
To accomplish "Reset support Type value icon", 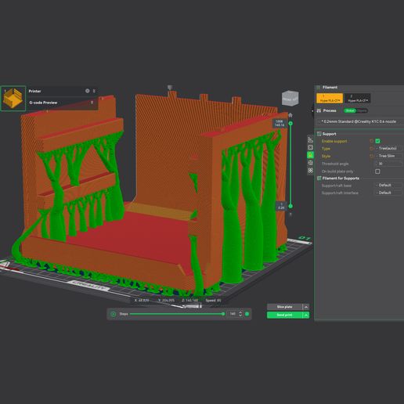I will [371, 149].
